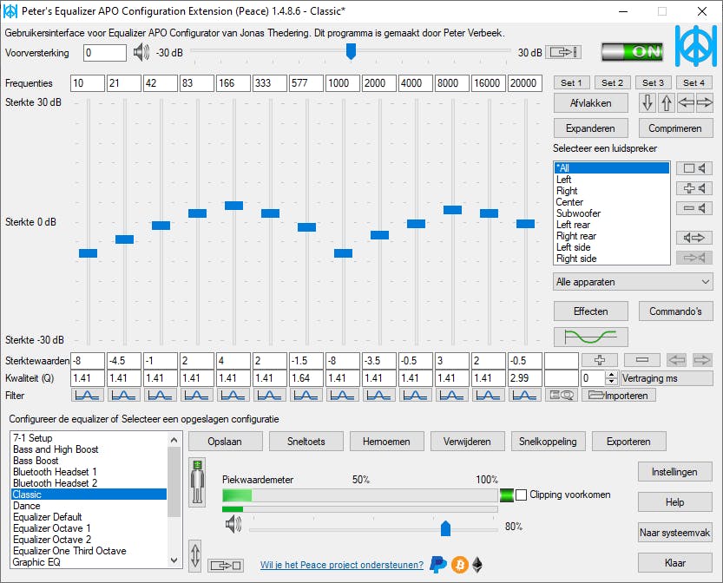Click the filter type icon under 166 Hz
The height and width of the screenshot is (583, 723).
pyautogui.click(x=233, y=395)
